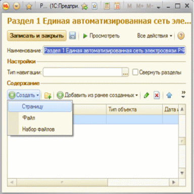Screen dimensions: 194x194
Task: Add to favorites with star-plus icon
Action: click(84, 7)
